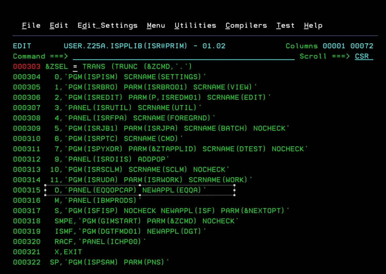The image size is (386, 274).
Task: Click the &ZSEL = TRANS statement
Action: click(118, 67)
